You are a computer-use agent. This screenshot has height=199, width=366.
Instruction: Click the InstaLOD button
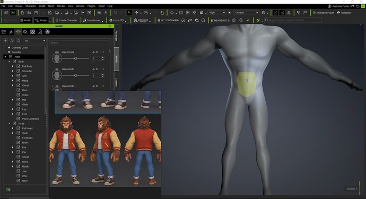tap(117, 20)
